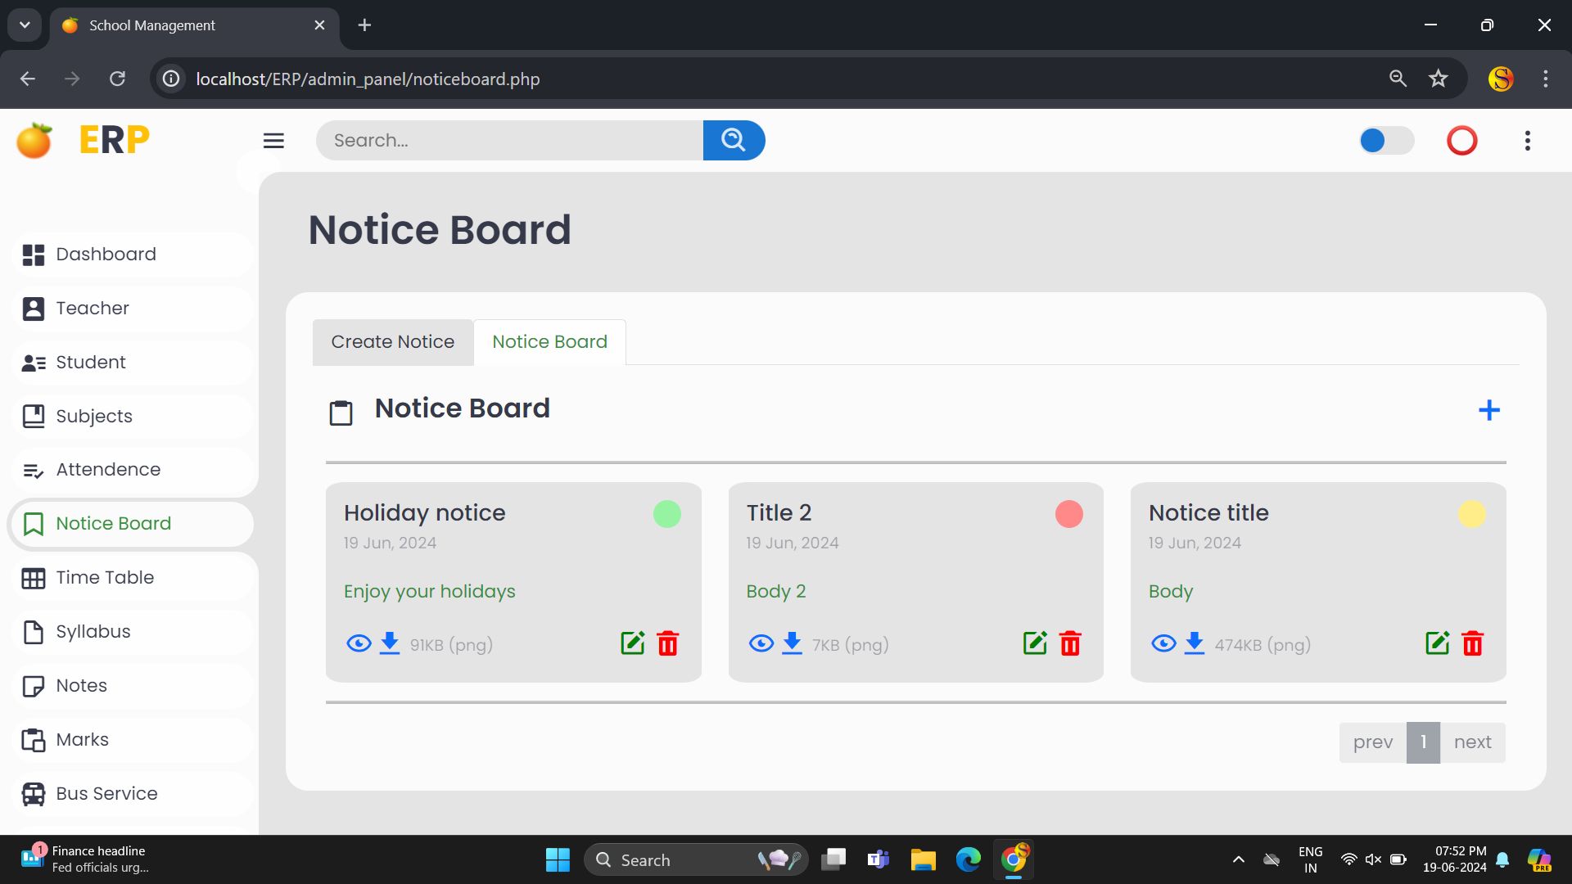Toggle the dark mode switch
This screenshot has height=884, width=1572.
pyautogui.click(x=1385, y=141)
